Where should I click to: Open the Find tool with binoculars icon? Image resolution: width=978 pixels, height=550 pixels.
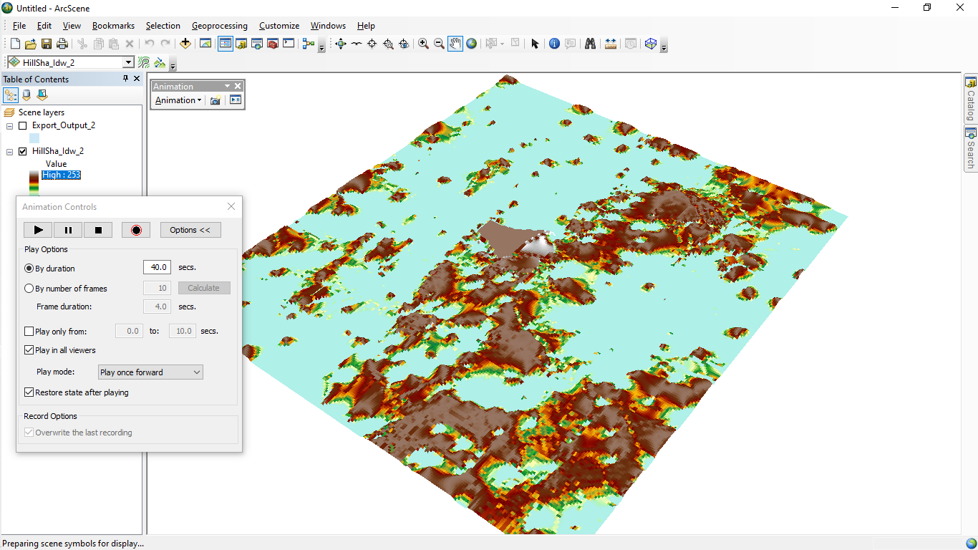[x=591, y=44]
